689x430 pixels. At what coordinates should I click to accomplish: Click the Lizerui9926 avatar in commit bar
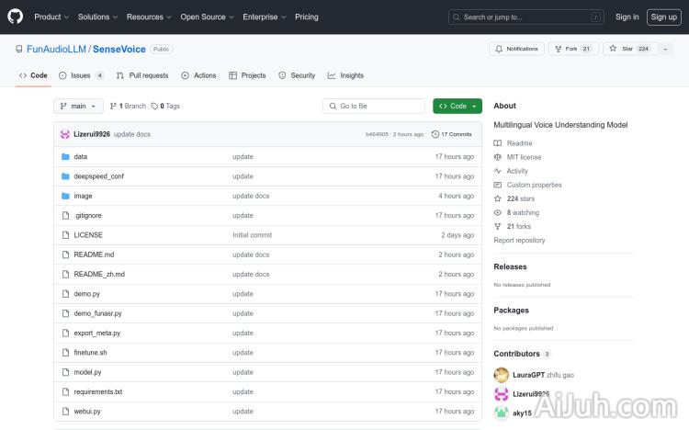tap(65, 134)
